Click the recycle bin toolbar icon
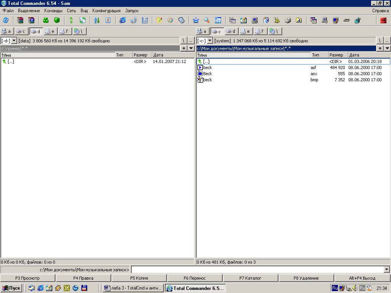Viewport: 391px width, 293px height. [266, 21]
